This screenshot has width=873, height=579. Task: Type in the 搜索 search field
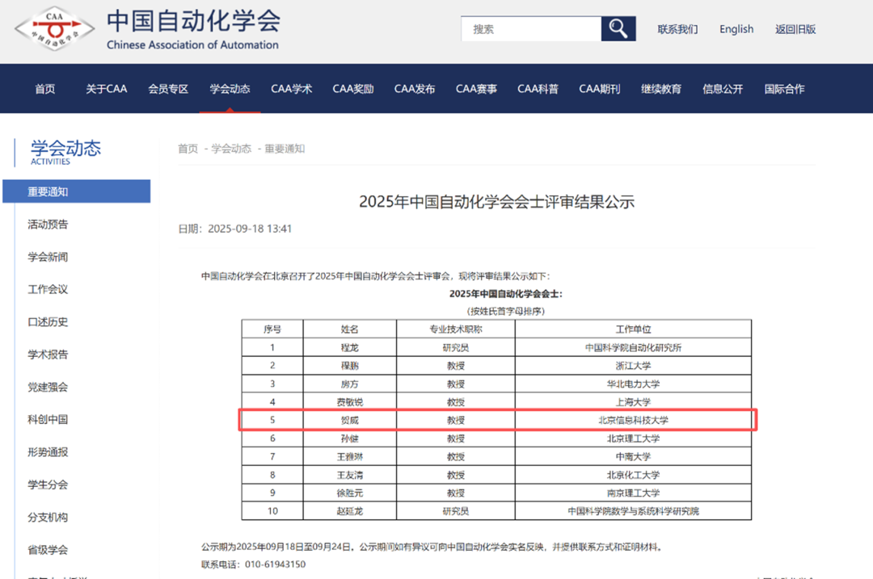click(532, 29)
